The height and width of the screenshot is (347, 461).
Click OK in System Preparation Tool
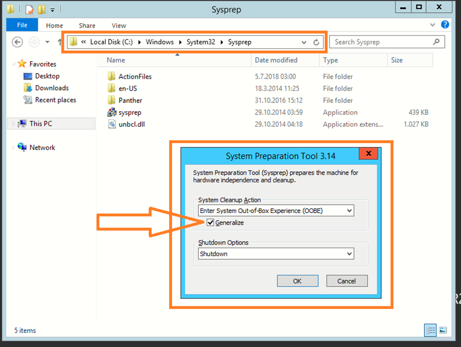coord(297,281)
